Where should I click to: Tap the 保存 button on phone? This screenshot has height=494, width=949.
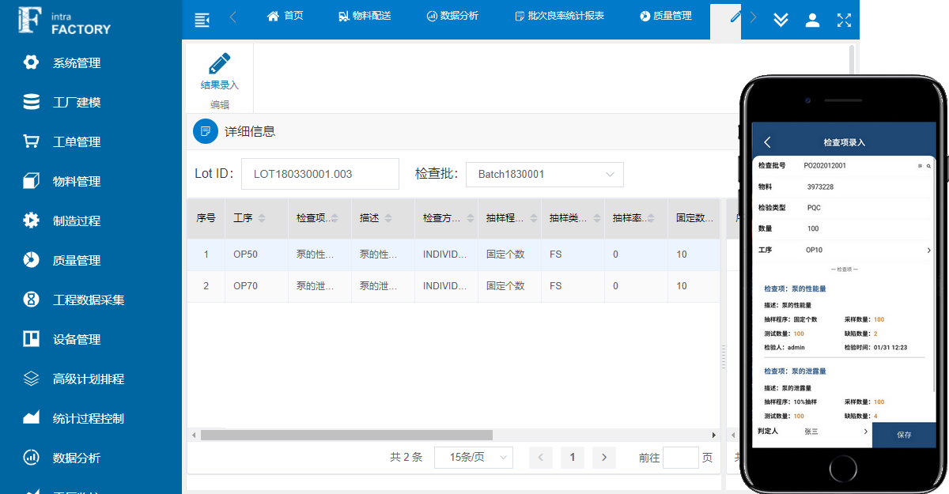click(x=904, y=435)
